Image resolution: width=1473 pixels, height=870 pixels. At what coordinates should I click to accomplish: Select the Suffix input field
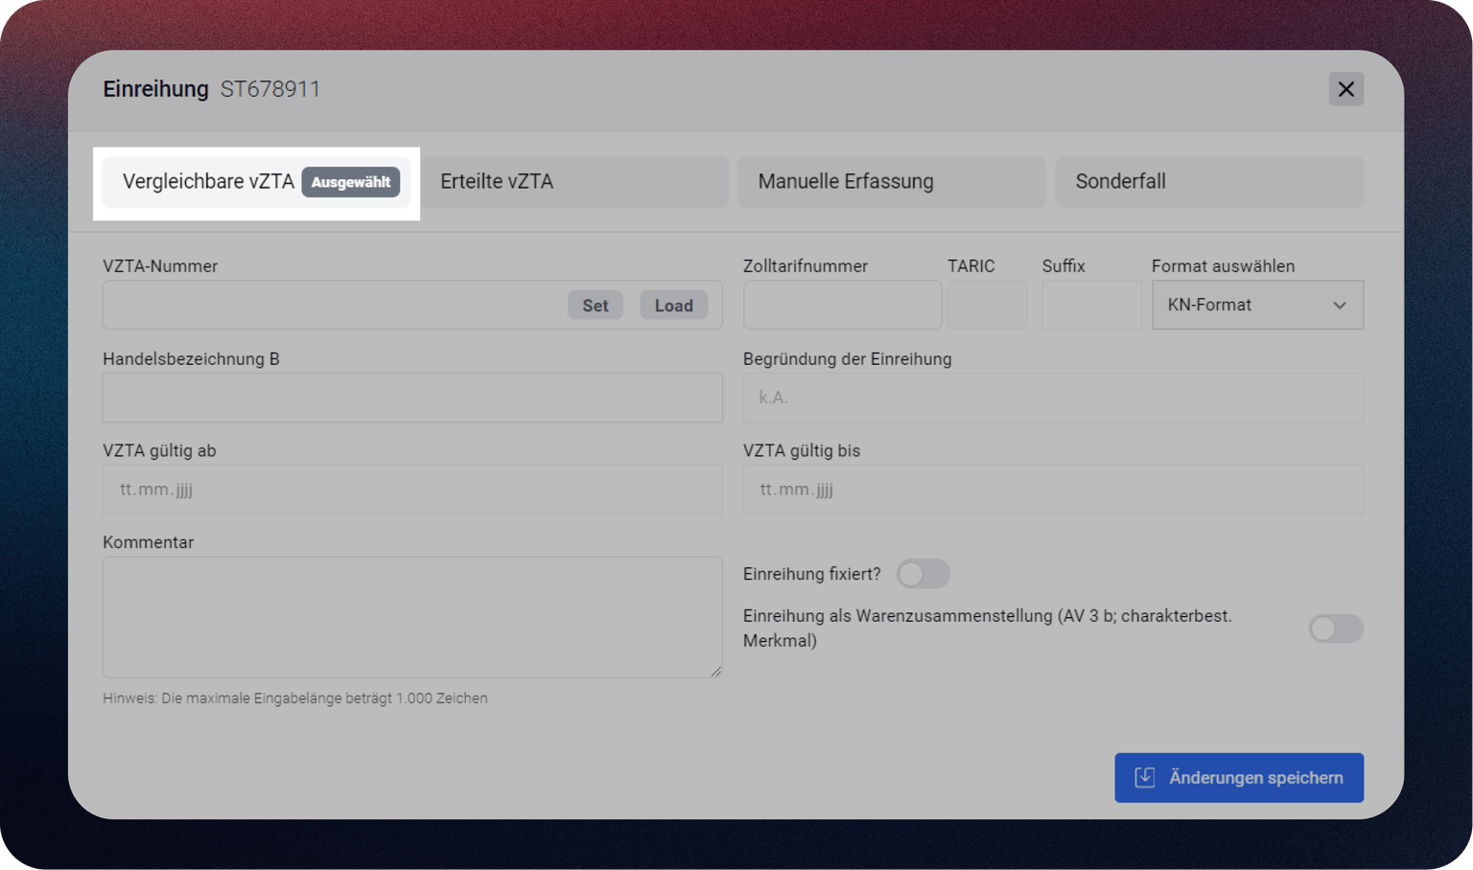point(1090,305)
